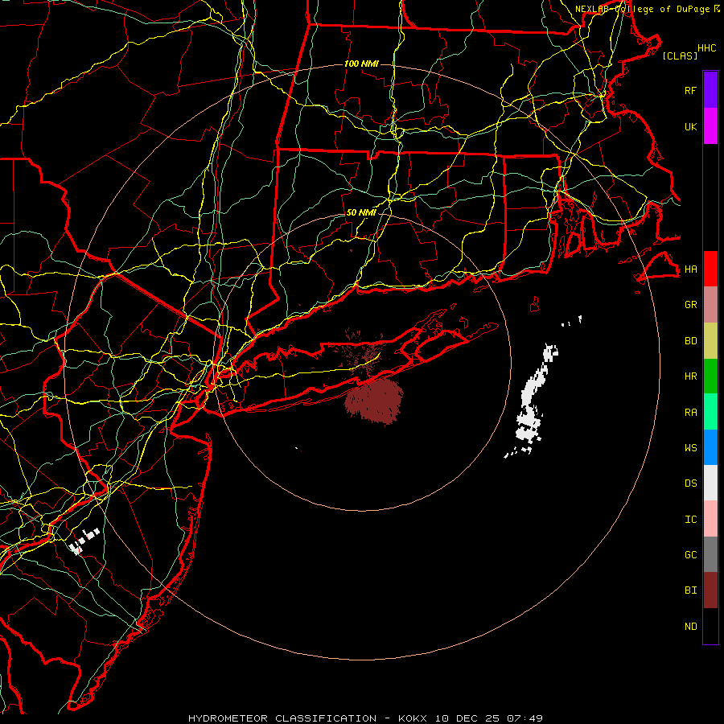This screenshot has width=724, height=724.
Task: Click the "BD" legend label
Action: pyautogui.click(x=691, y=341)
